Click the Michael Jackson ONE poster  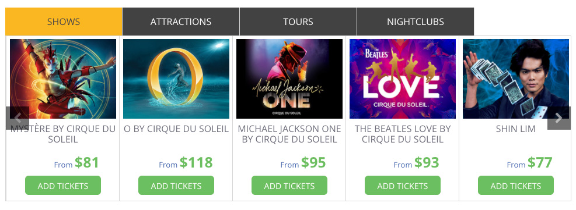coord(289,79)
